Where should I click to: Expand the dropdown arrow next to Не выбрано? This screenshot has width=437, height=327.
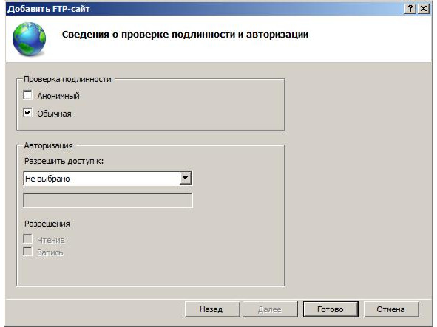(186, 178)
